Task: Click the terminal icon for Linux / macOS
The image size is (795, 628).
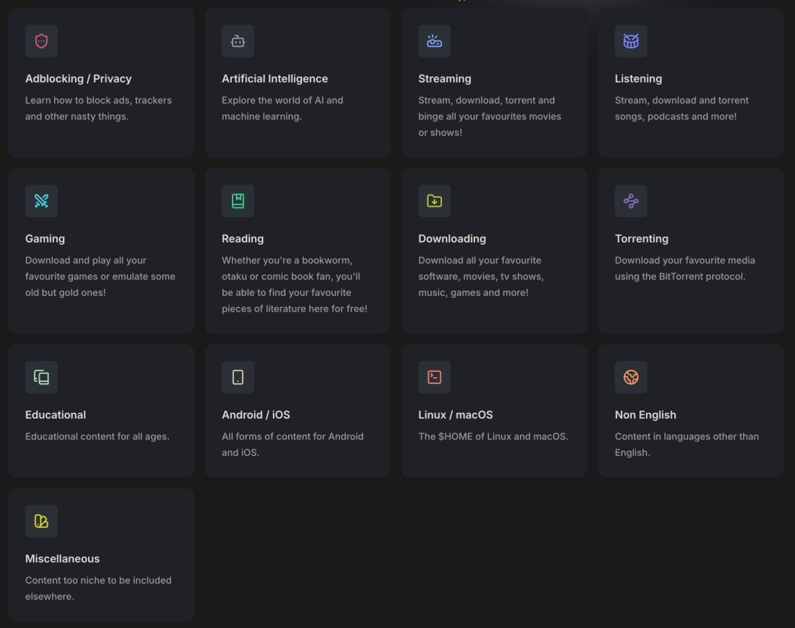Action: point(434,377)
